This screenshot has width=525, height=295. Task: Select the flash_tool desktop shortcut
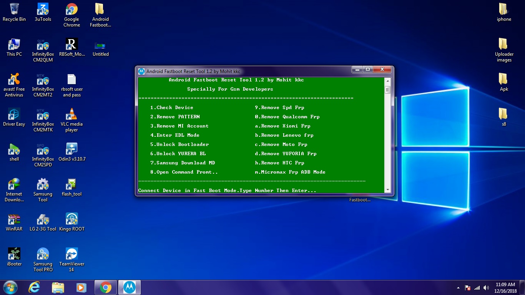71,187
